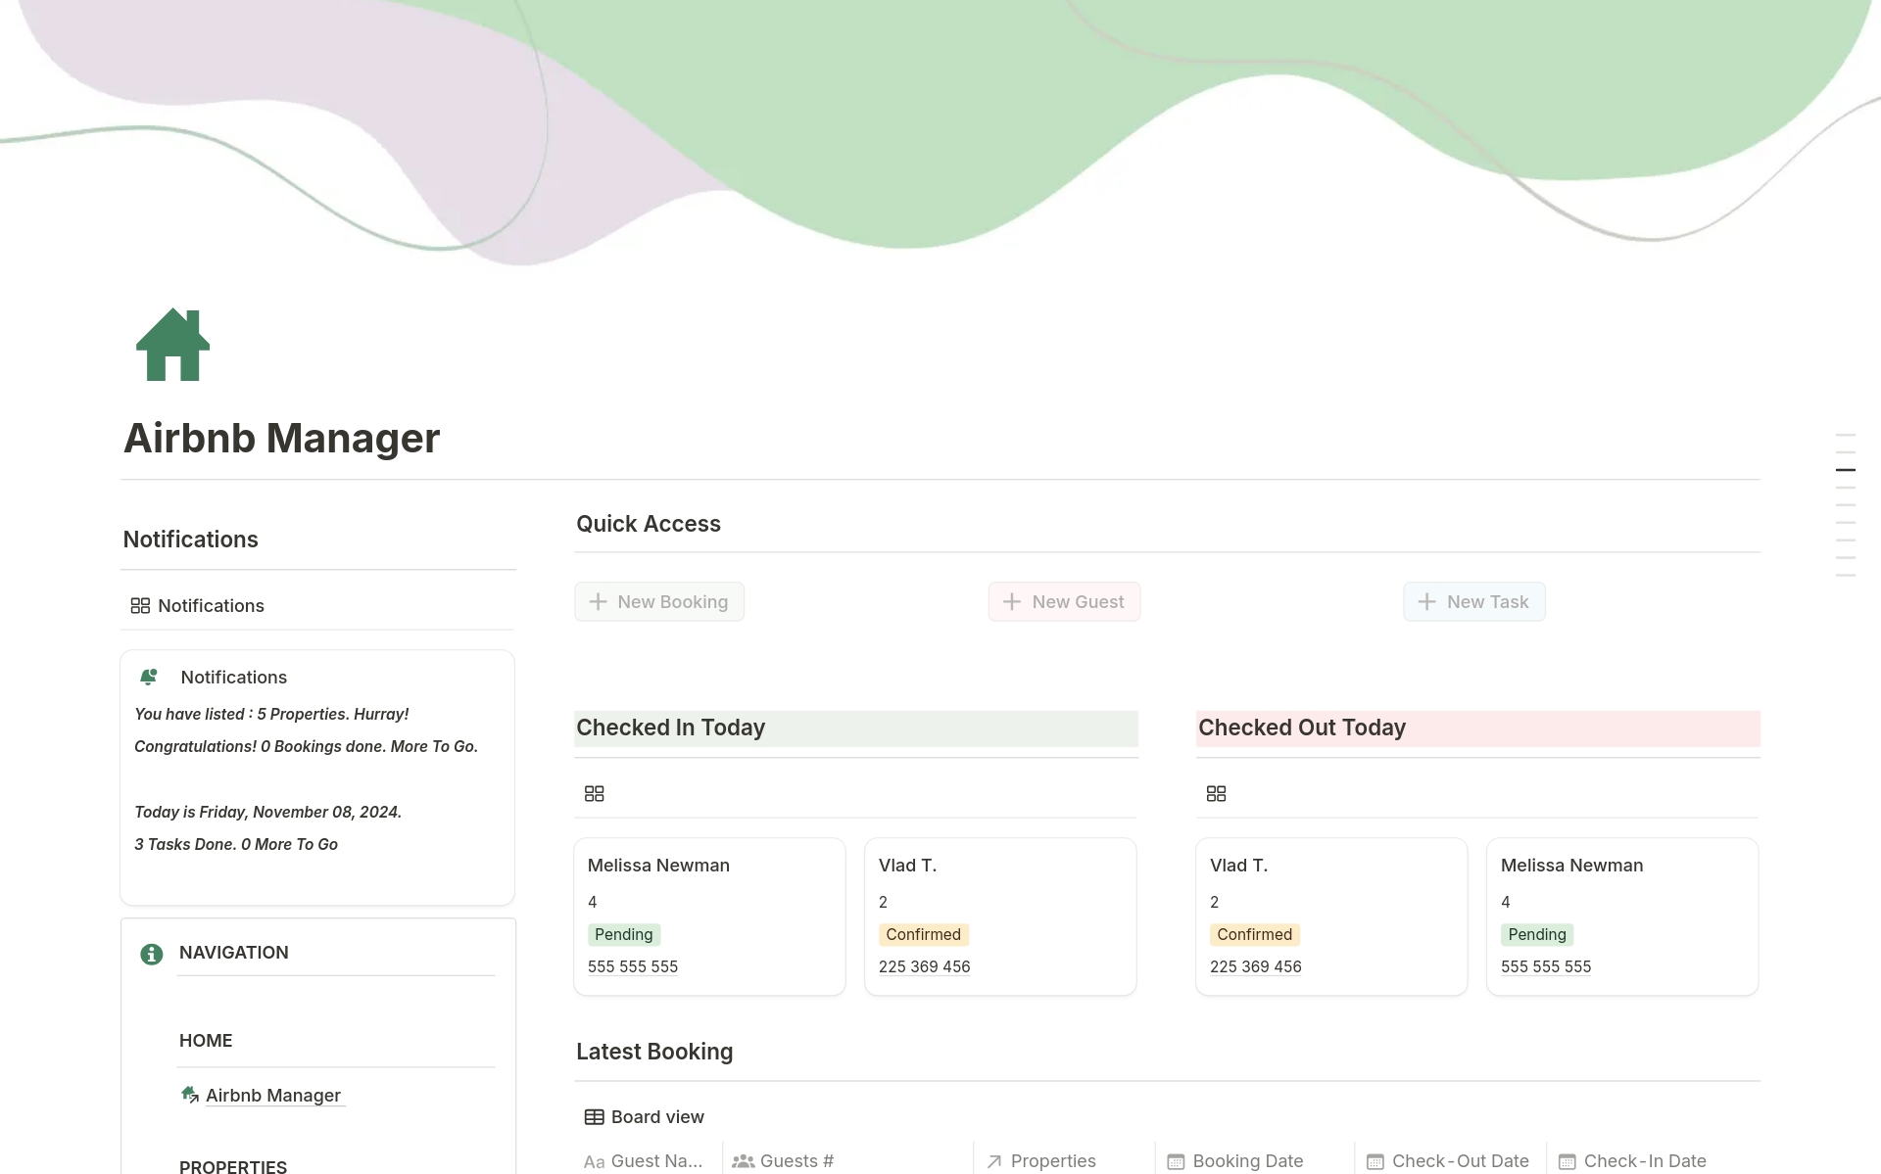Click the people icon in the Guests # header
The image size is (1881, 1174).
point(743,1160)
